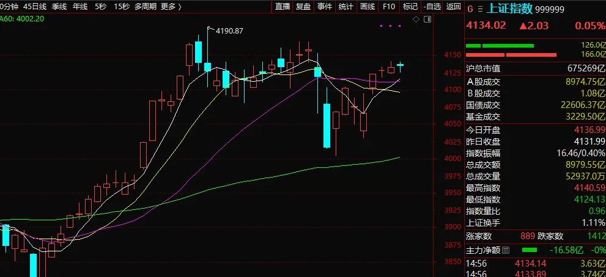Click the 涨家数 count 889
The width and height of the screenshot is (606, 277).
coord(528,236)
